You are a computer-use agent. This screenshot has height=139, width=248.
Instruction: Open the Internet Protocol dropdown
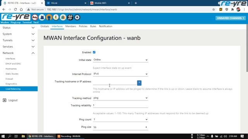(x=121, y=74)
